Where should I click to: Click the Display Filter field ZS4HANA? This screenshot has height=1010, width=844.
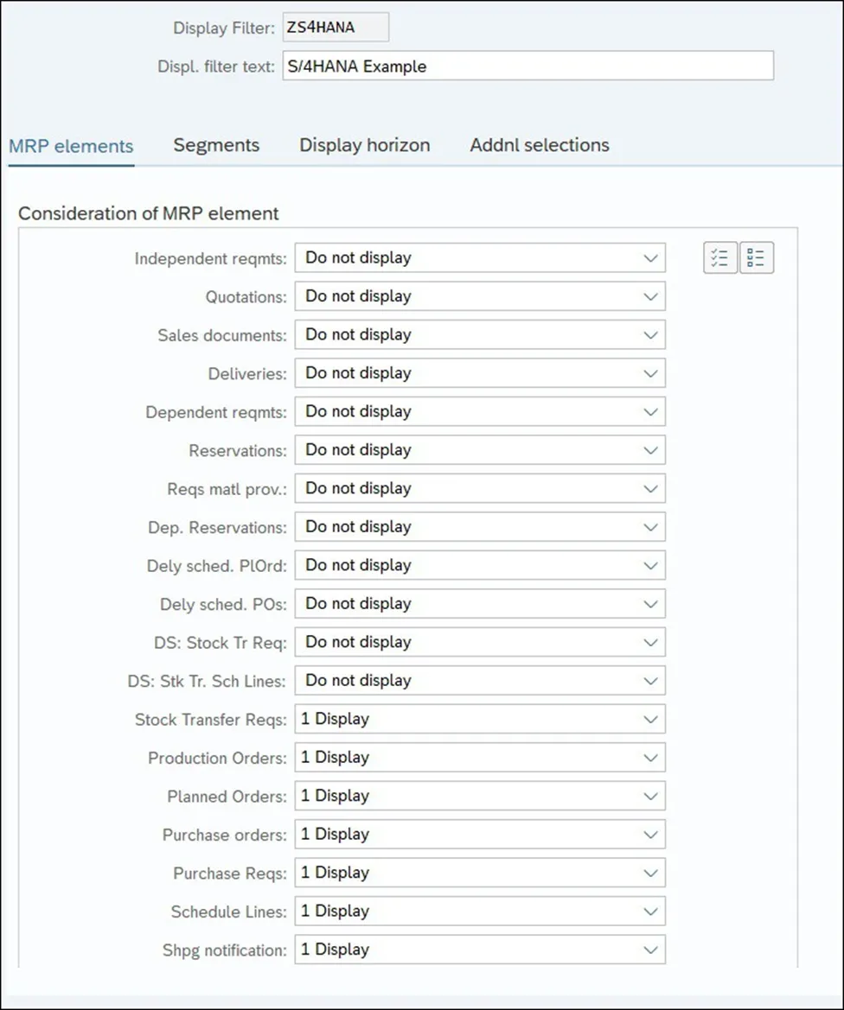point(336,27)
